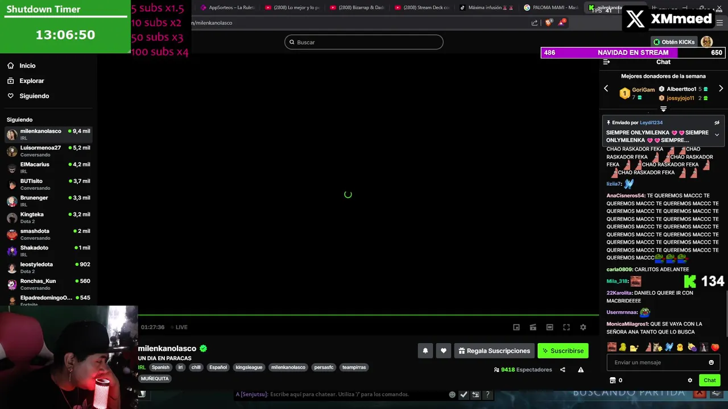
Task: Open Shakadoto channel in sidebar
Action: 48,251
